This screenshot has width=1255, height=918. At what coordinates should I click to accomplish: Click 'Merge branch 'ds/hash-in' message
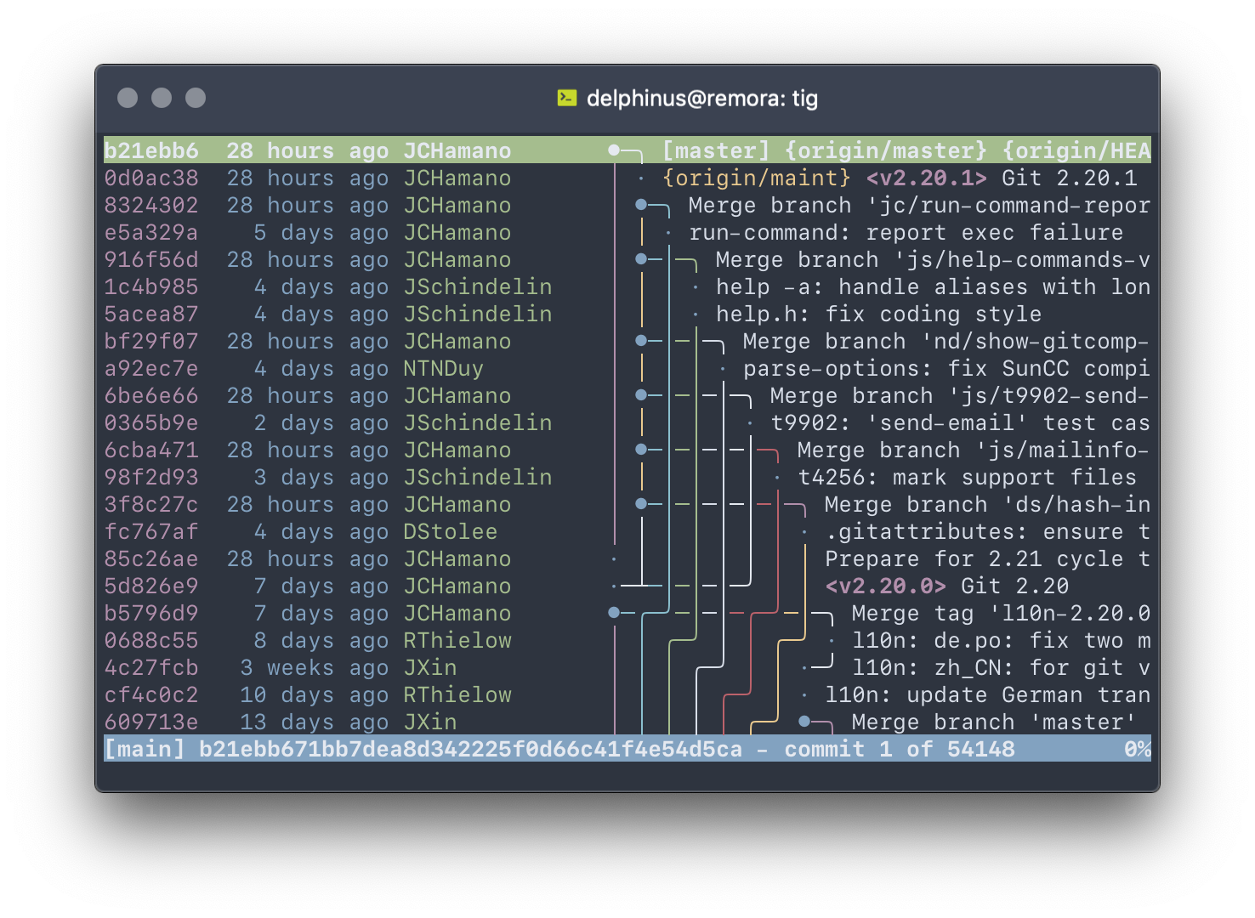pyautogui.click(x=988, y=504)
